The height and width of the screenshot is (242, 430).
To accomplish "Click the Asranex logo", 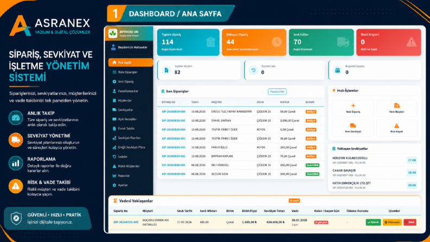I will pos(49,26).
